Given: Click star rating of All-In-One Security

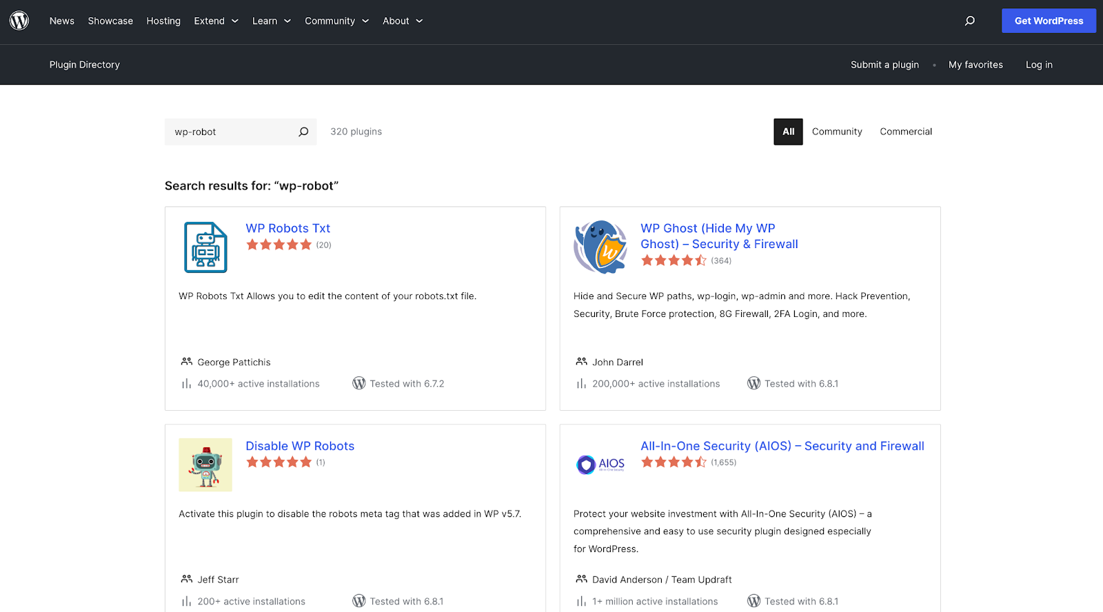Looking at the screenshot, I should coord(674,462).
